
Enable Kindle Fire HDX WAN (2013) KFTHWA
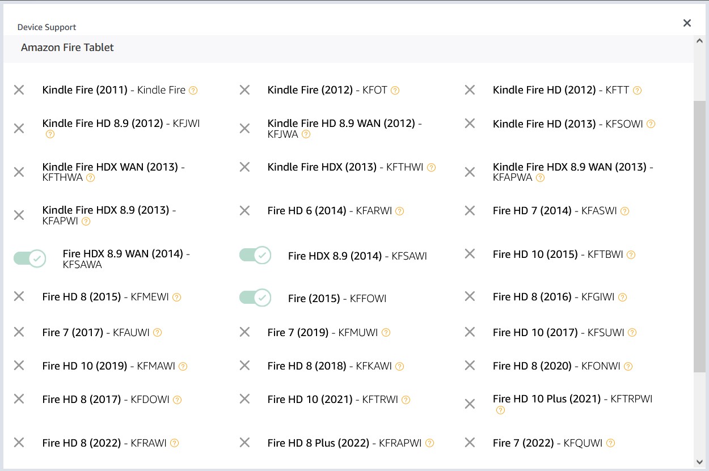point(19,172)
